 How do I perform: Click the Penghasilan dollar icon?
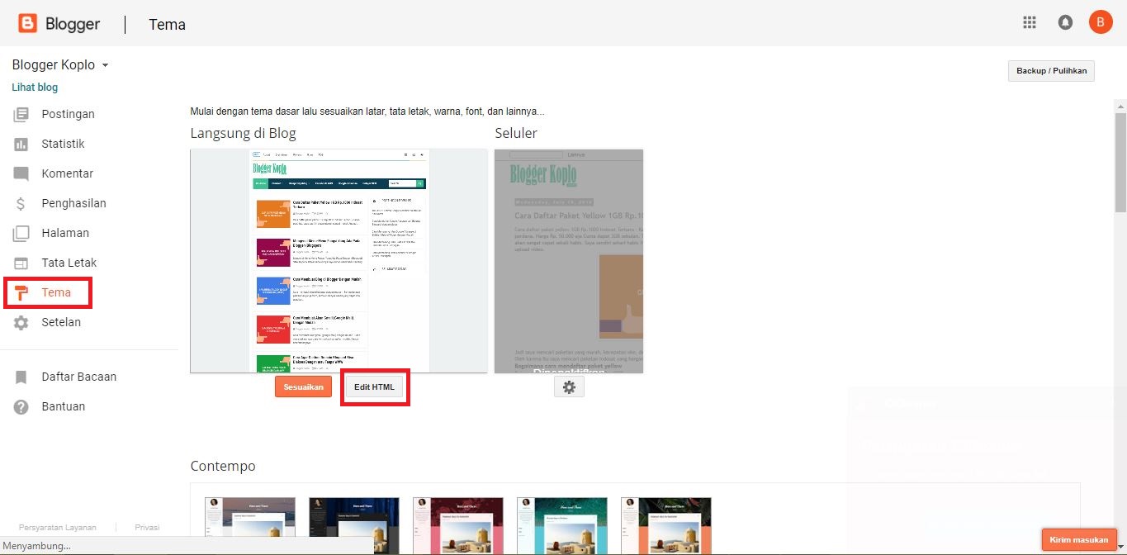(21, 203)
